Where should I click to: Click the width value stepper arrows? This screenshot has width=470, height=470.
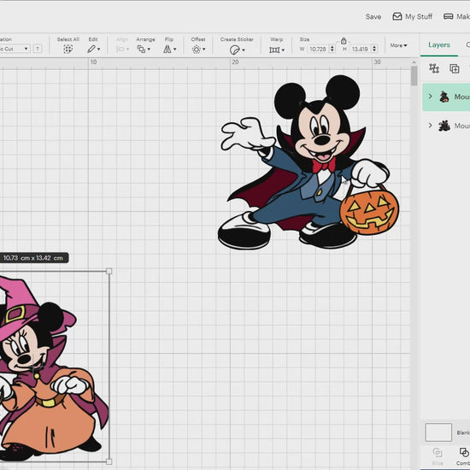(x=332, y=49)
